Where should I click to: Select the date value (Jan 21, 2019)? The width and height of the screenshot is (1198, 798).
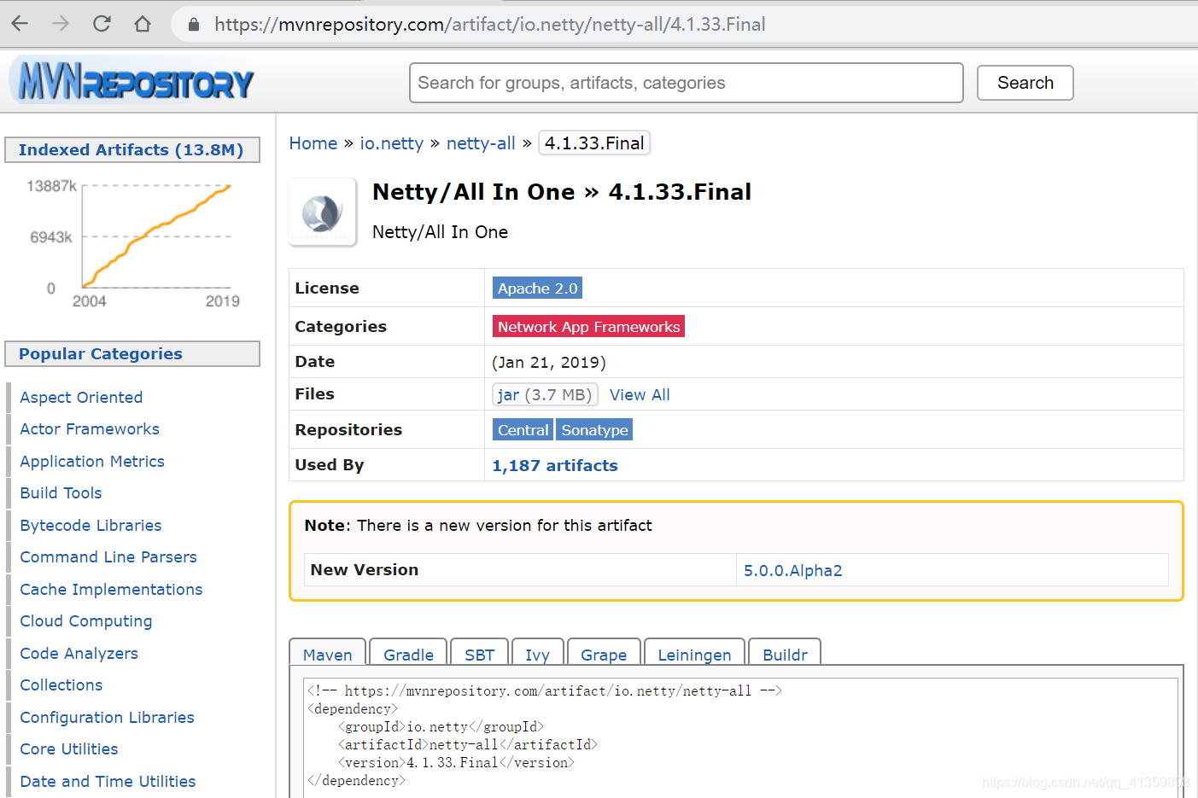coord(549,363)
